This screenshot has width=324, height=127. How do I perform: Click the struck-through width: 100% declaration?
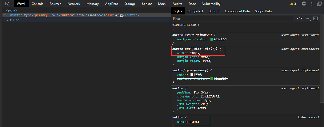[x=188, y=122]
